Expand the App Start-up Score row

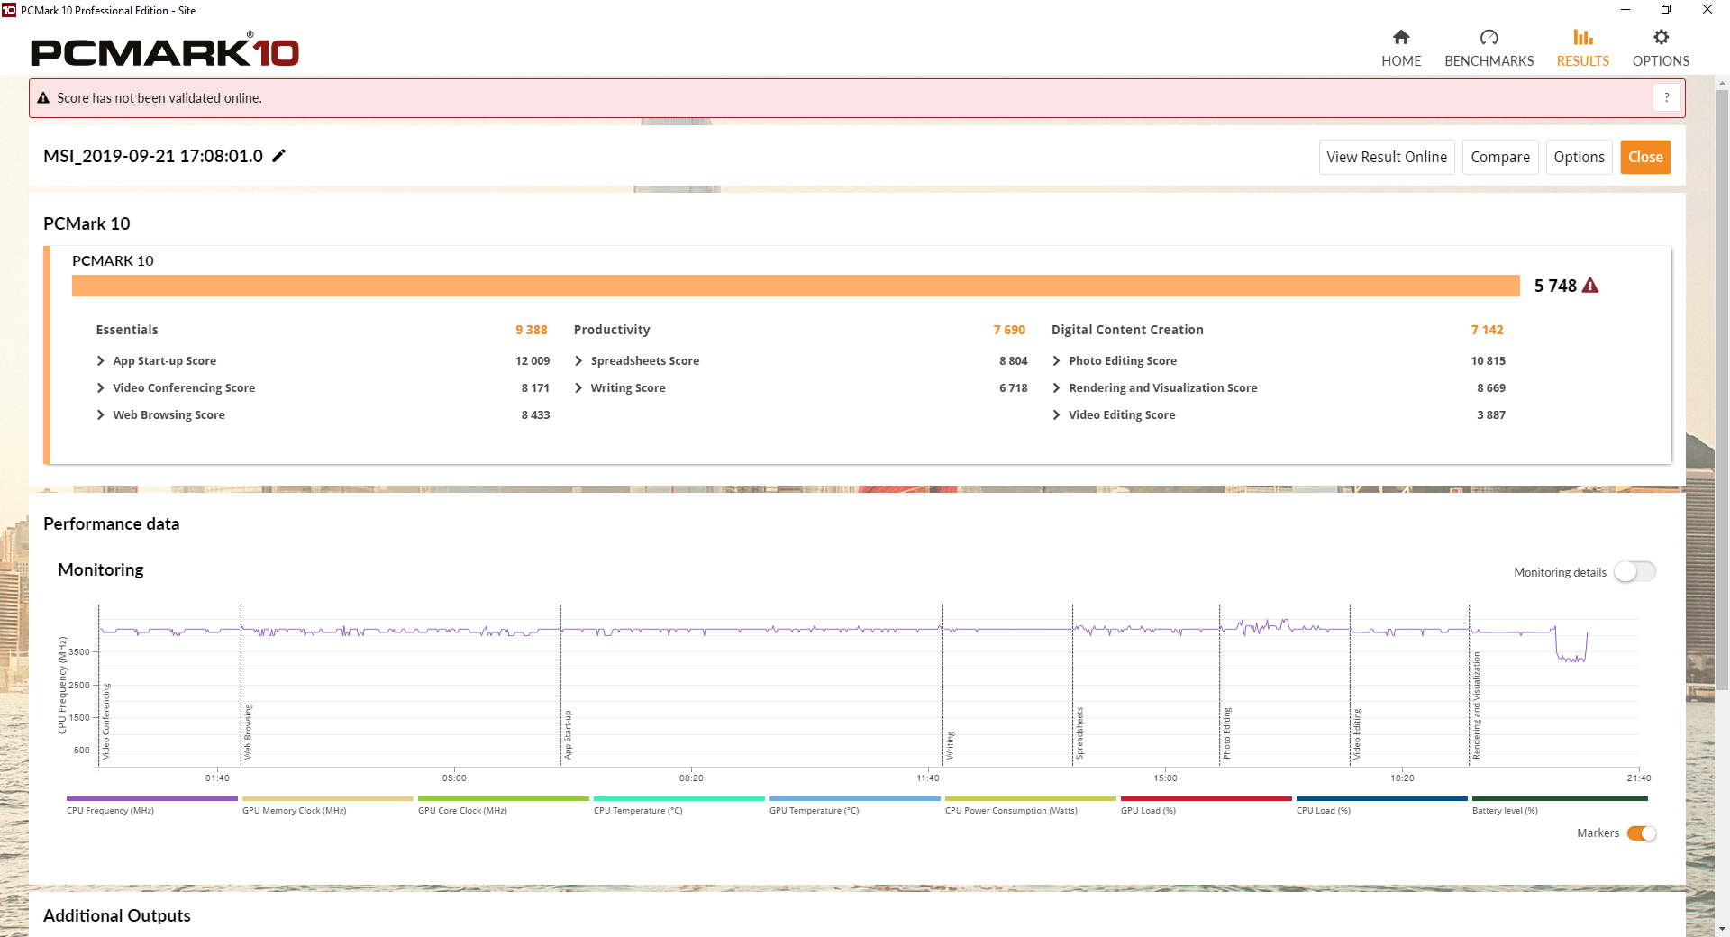tap(100, 361)
